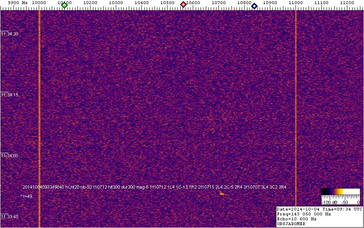Click the blue diamond frequency marker
The image size is (364, 228).
click(x=254, y=6)
